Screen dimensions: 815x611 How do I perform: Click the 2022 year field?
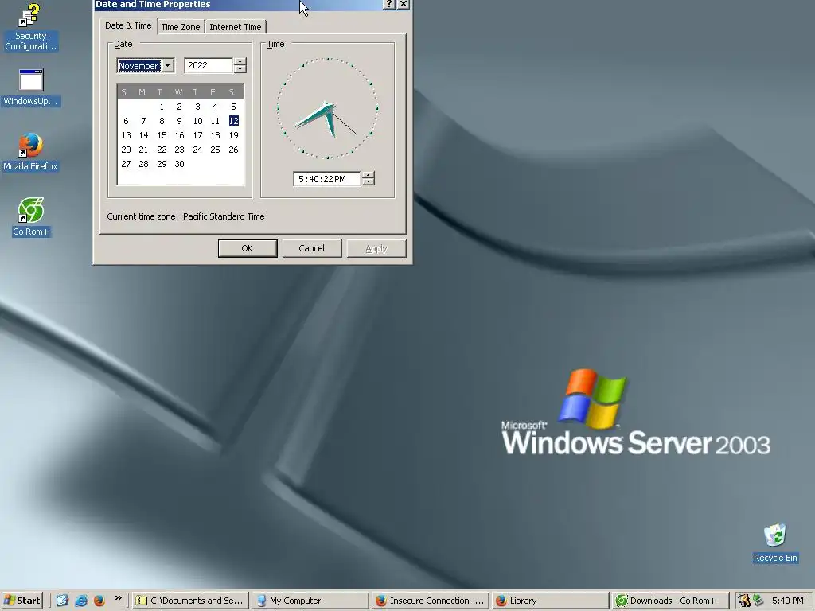pos(209,65)
